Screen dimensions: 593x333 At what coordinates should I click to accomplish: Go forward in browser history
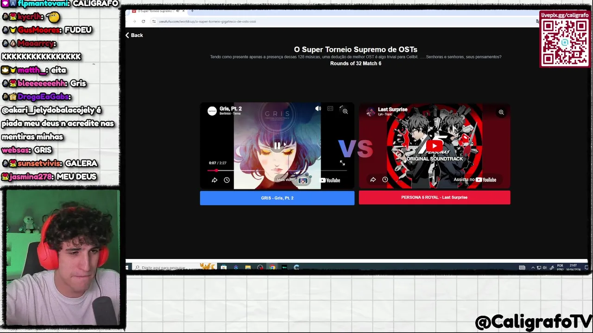tap(134, 21)
